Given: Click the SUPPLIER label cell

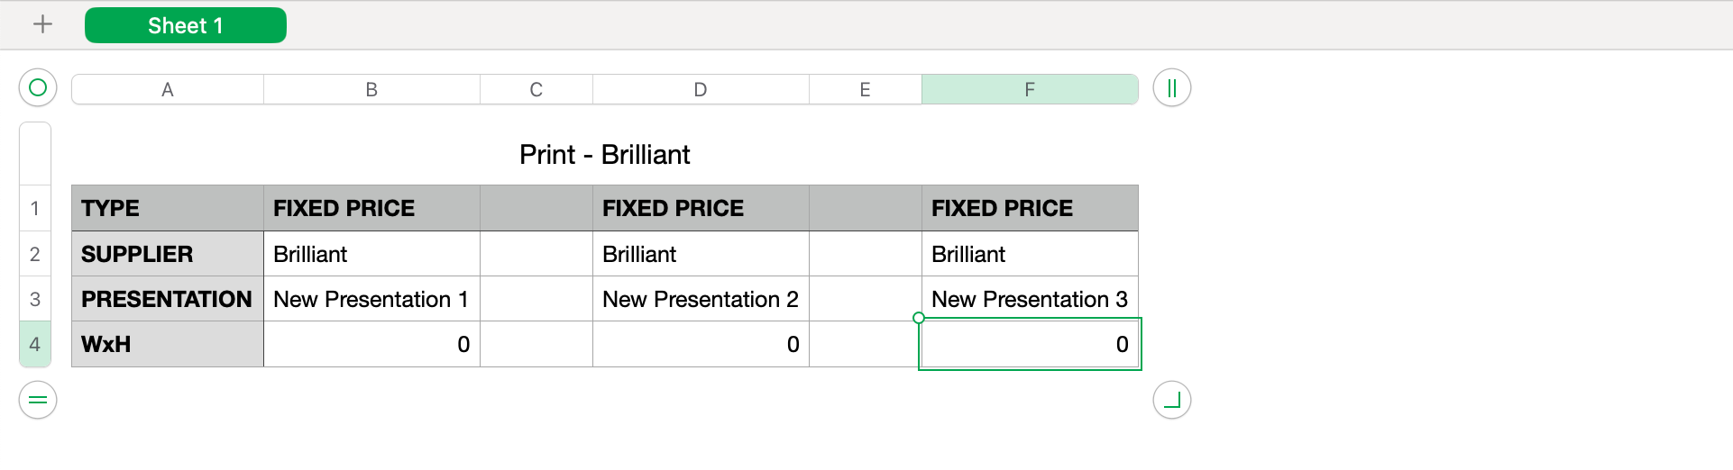Looking at the screenshot, I should point(168,254).
